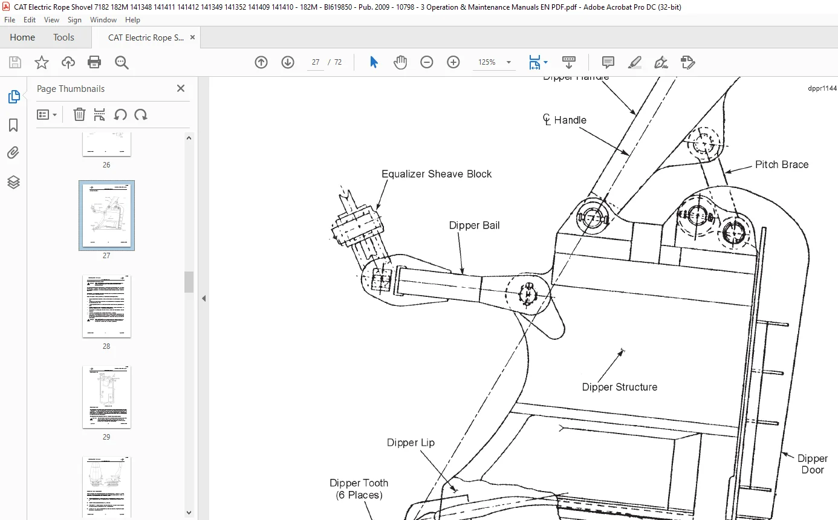
Task: Close the Page Thumbnails panel
Action: pyautogui.click(x=180, y=88)
